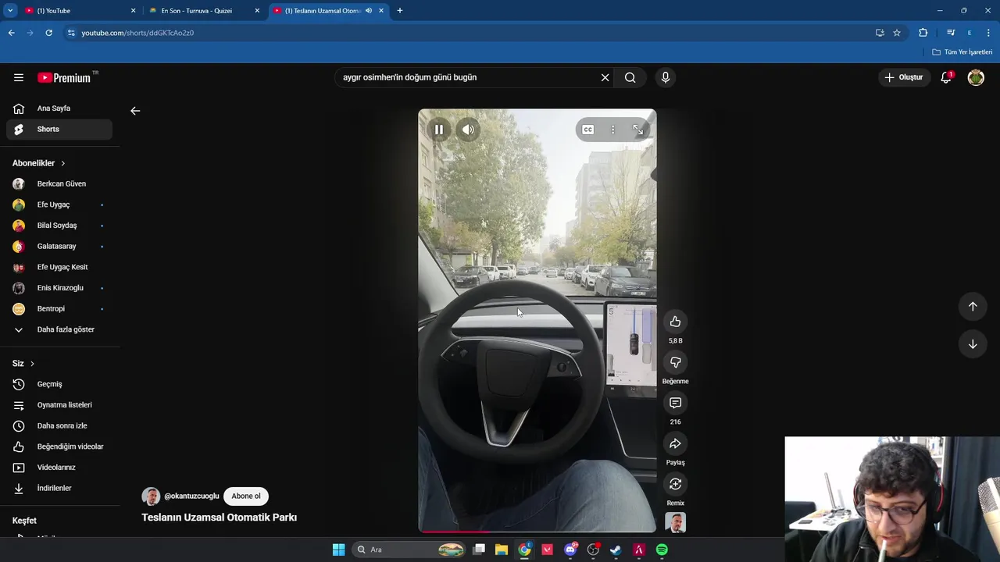Screen dimensions: 1000x562
Task: Open the sound thumbnail below Remix
Action: pos(675,522)
